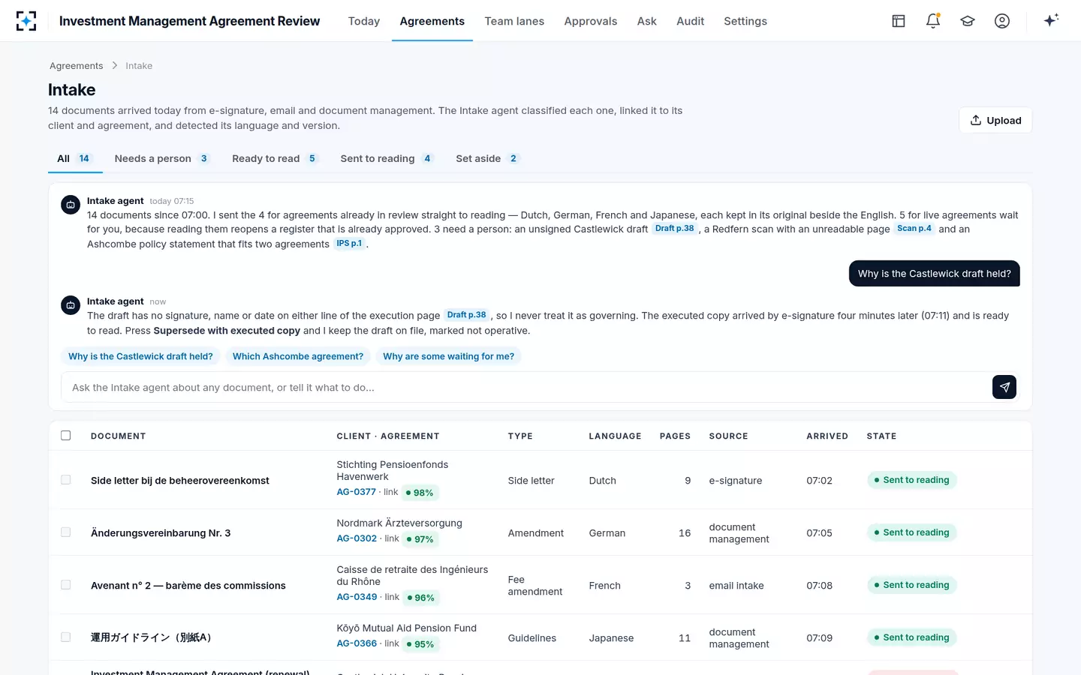1081x675 pixels.
Task: Click the app logo icon
Action: click(x=26, y=21)
